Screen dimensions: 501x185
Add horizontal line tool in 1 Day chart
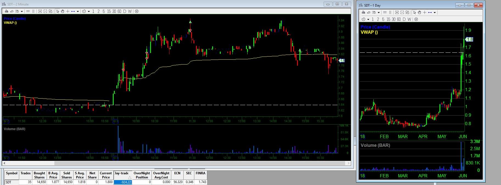tap(385, 12)
